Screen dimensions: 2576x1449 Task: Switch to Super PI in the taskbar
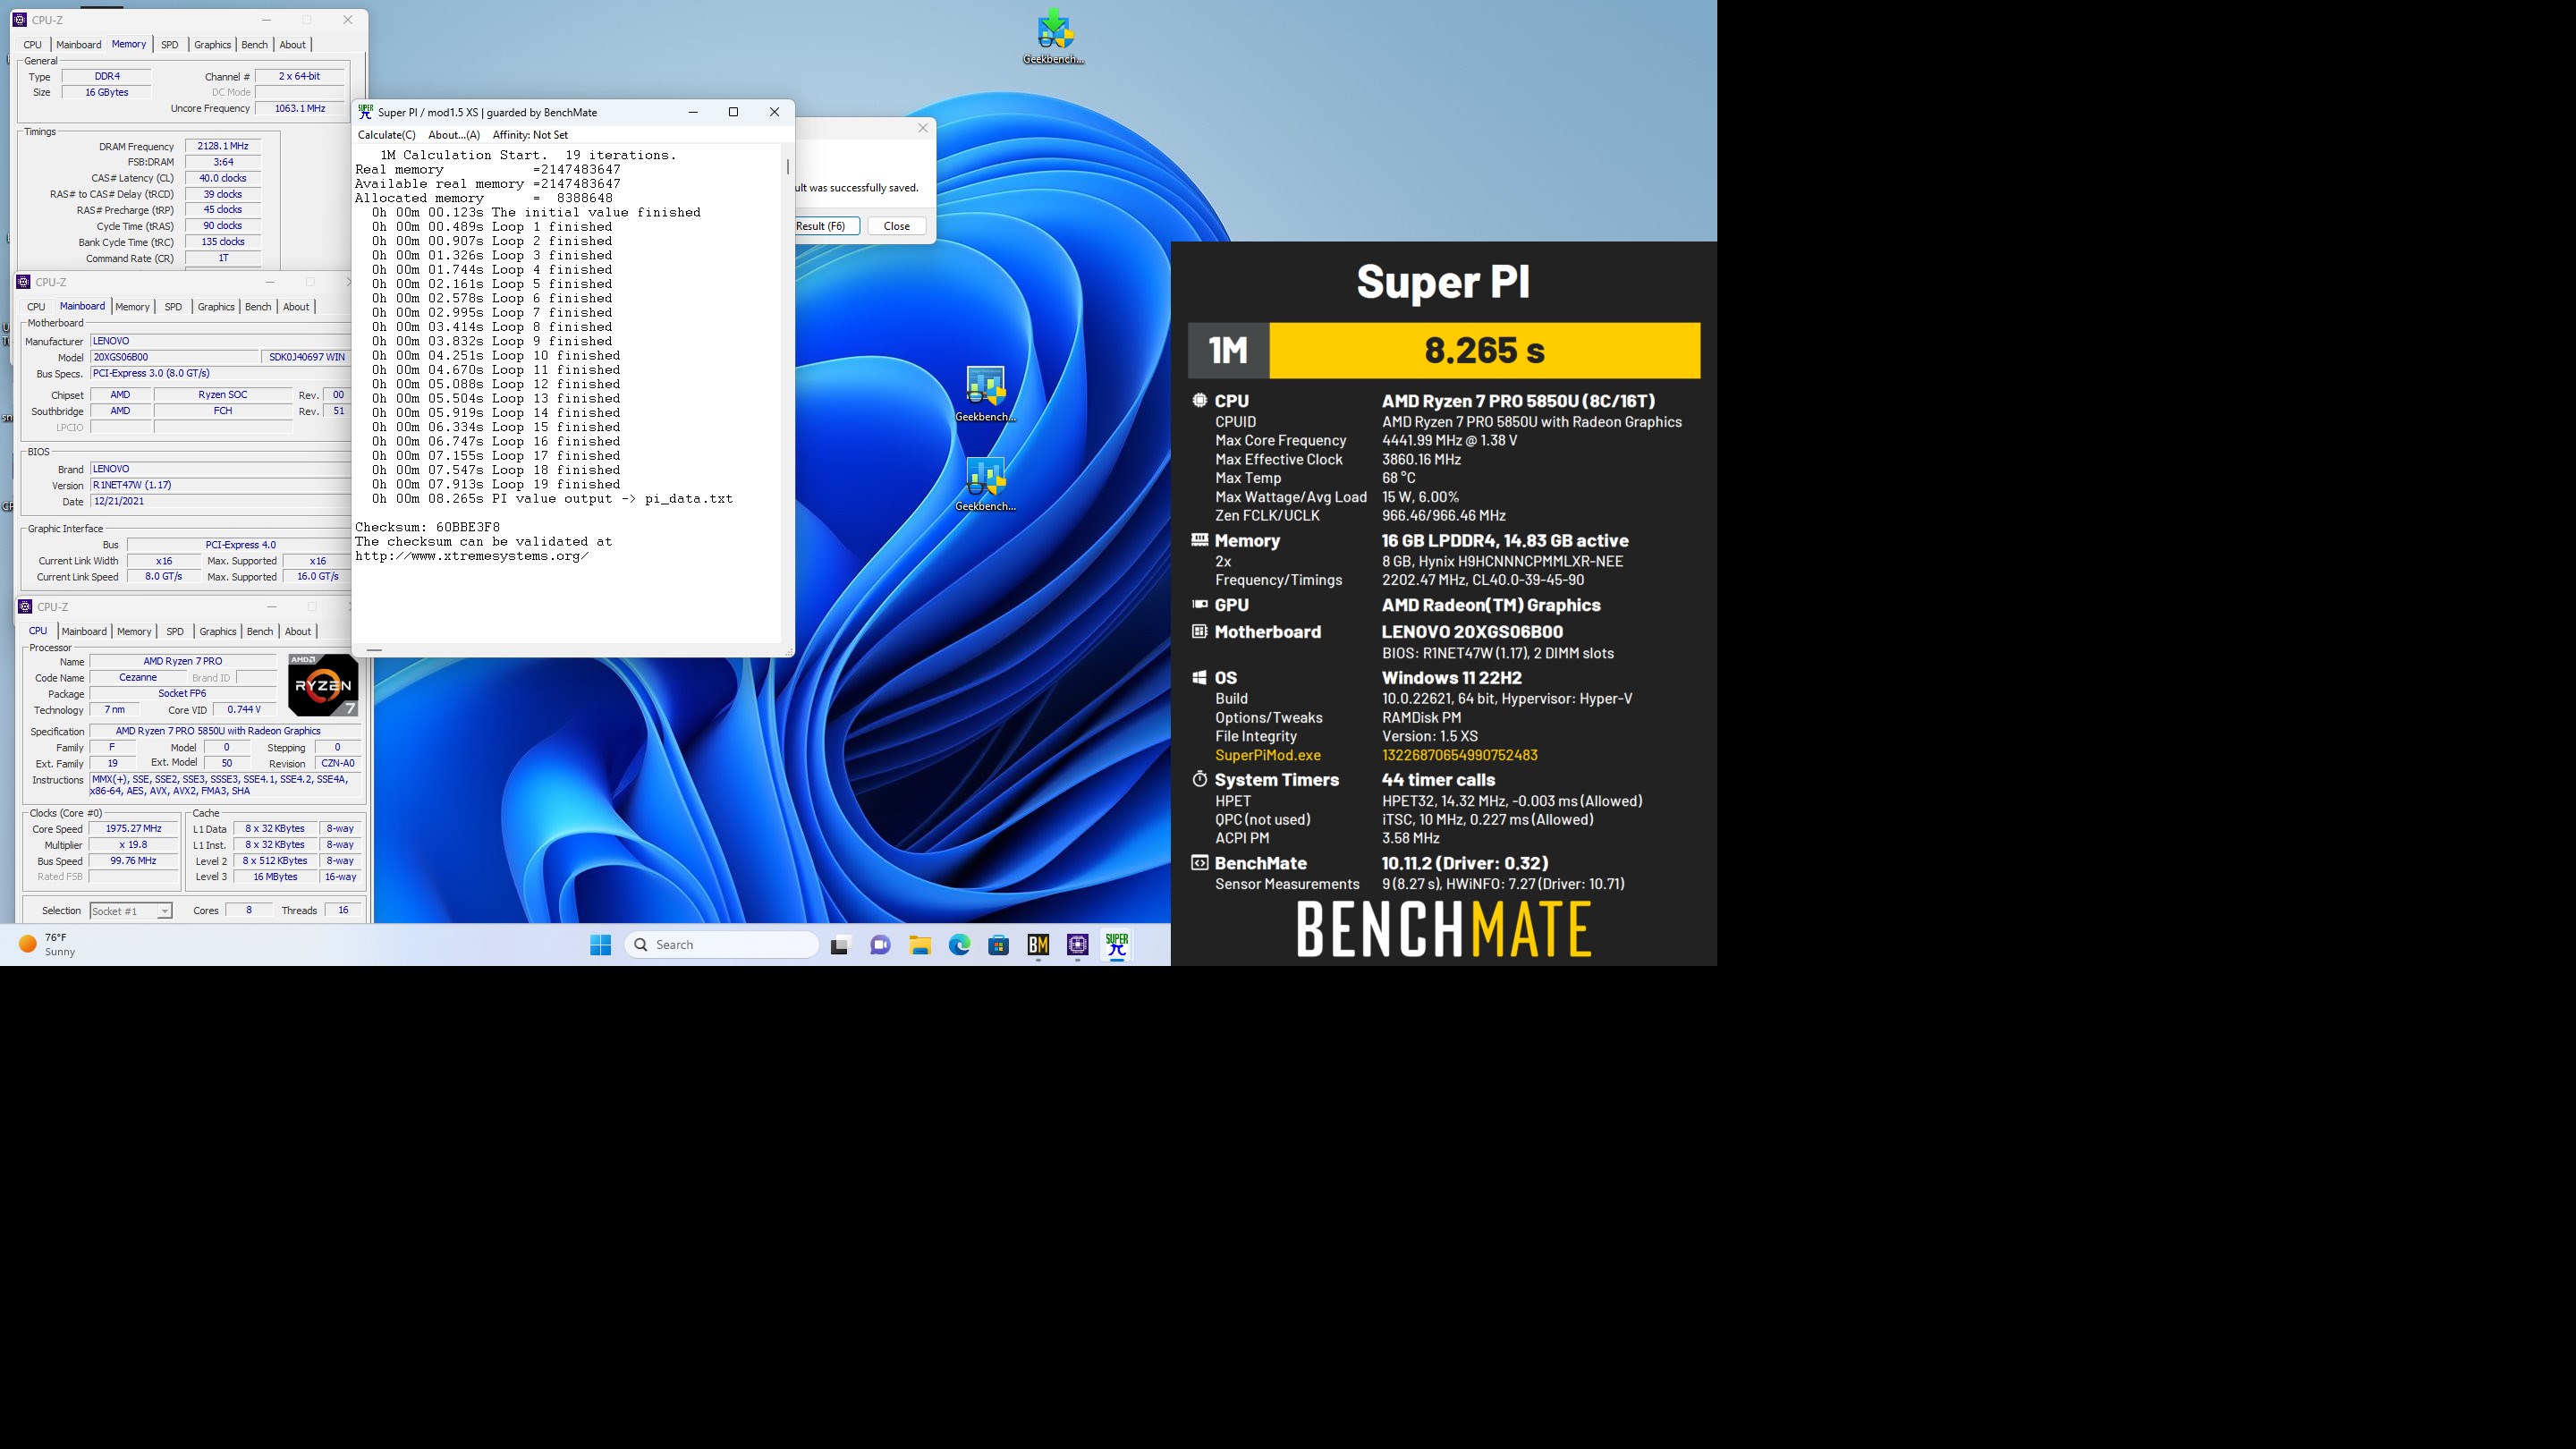point(1117,945)
